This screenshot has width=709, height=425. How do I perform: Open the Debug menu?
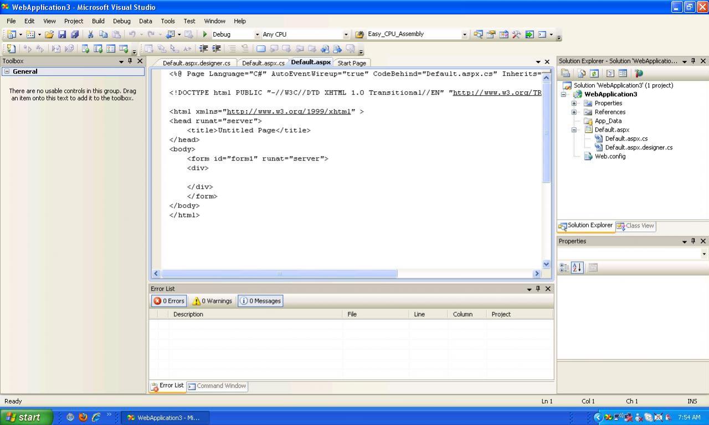click(122, 21)
